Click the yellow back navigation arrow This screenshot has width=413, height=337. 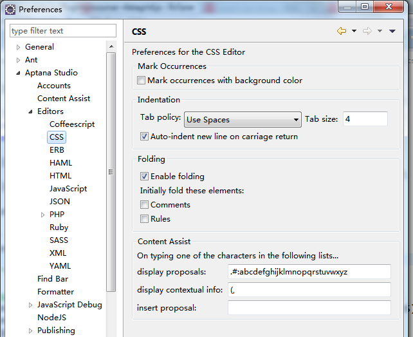(342, 31)
